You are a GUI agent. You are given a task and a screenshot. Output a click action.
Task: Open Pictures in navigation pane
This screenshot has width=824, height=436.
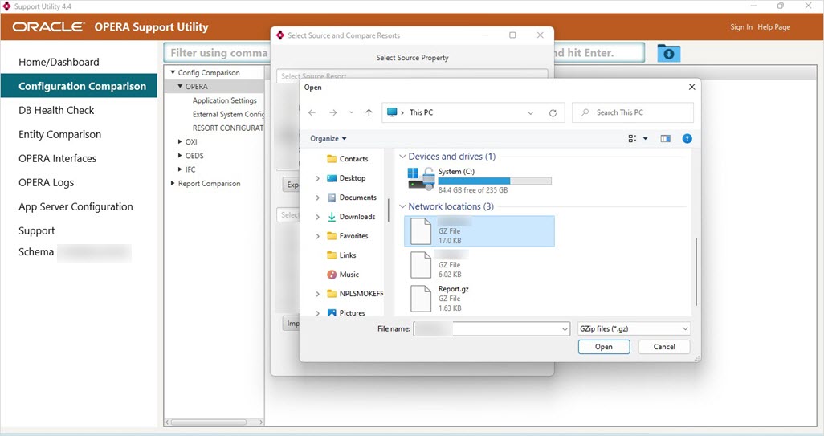346,313
